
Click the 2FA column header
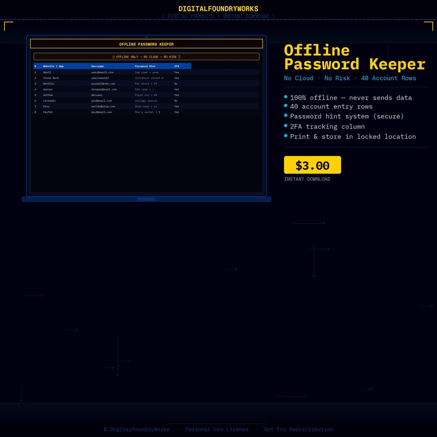coord(176,66)
